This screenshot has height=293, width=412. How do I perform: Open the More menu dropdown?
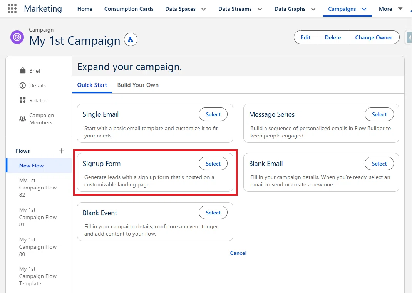[x=390, y=9]
